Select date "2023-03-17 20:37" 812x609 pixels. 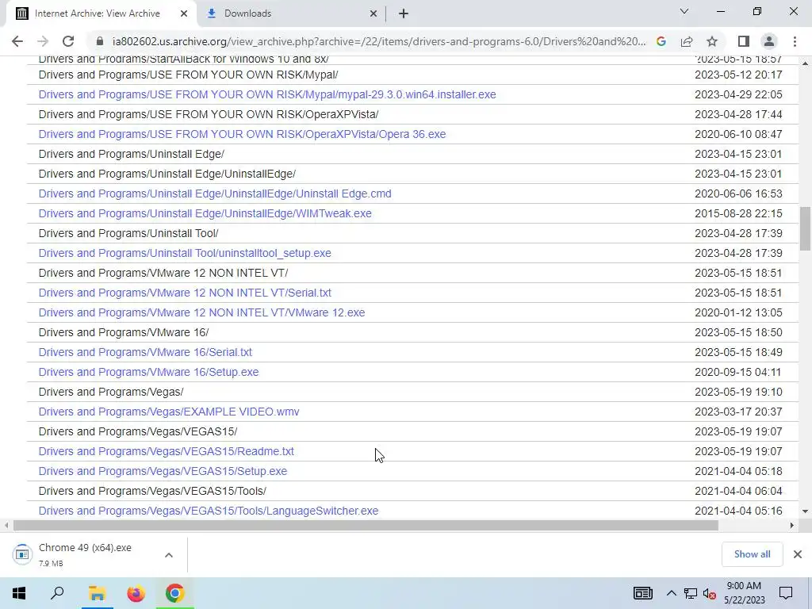pyautogui.click(x=738, y=412)
